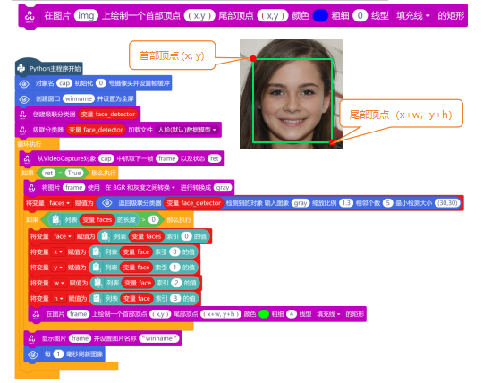Screen dimensions: 483x383
Task: Open the variable x name dropdown
Action: pyautogui.click(x=58, y=251)
